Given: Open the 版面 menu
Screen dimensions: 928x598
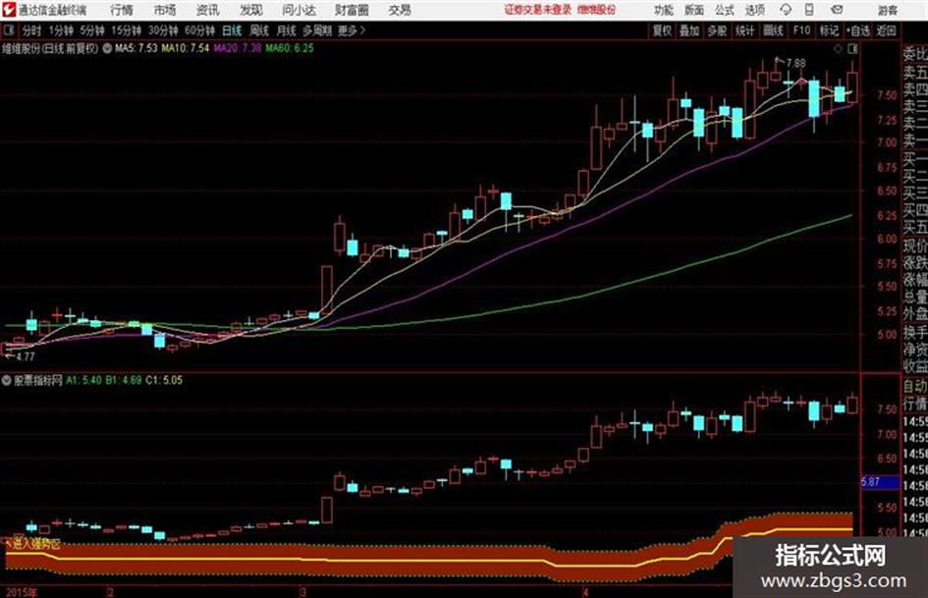Looking at the screenshot, I should (693, 10).
